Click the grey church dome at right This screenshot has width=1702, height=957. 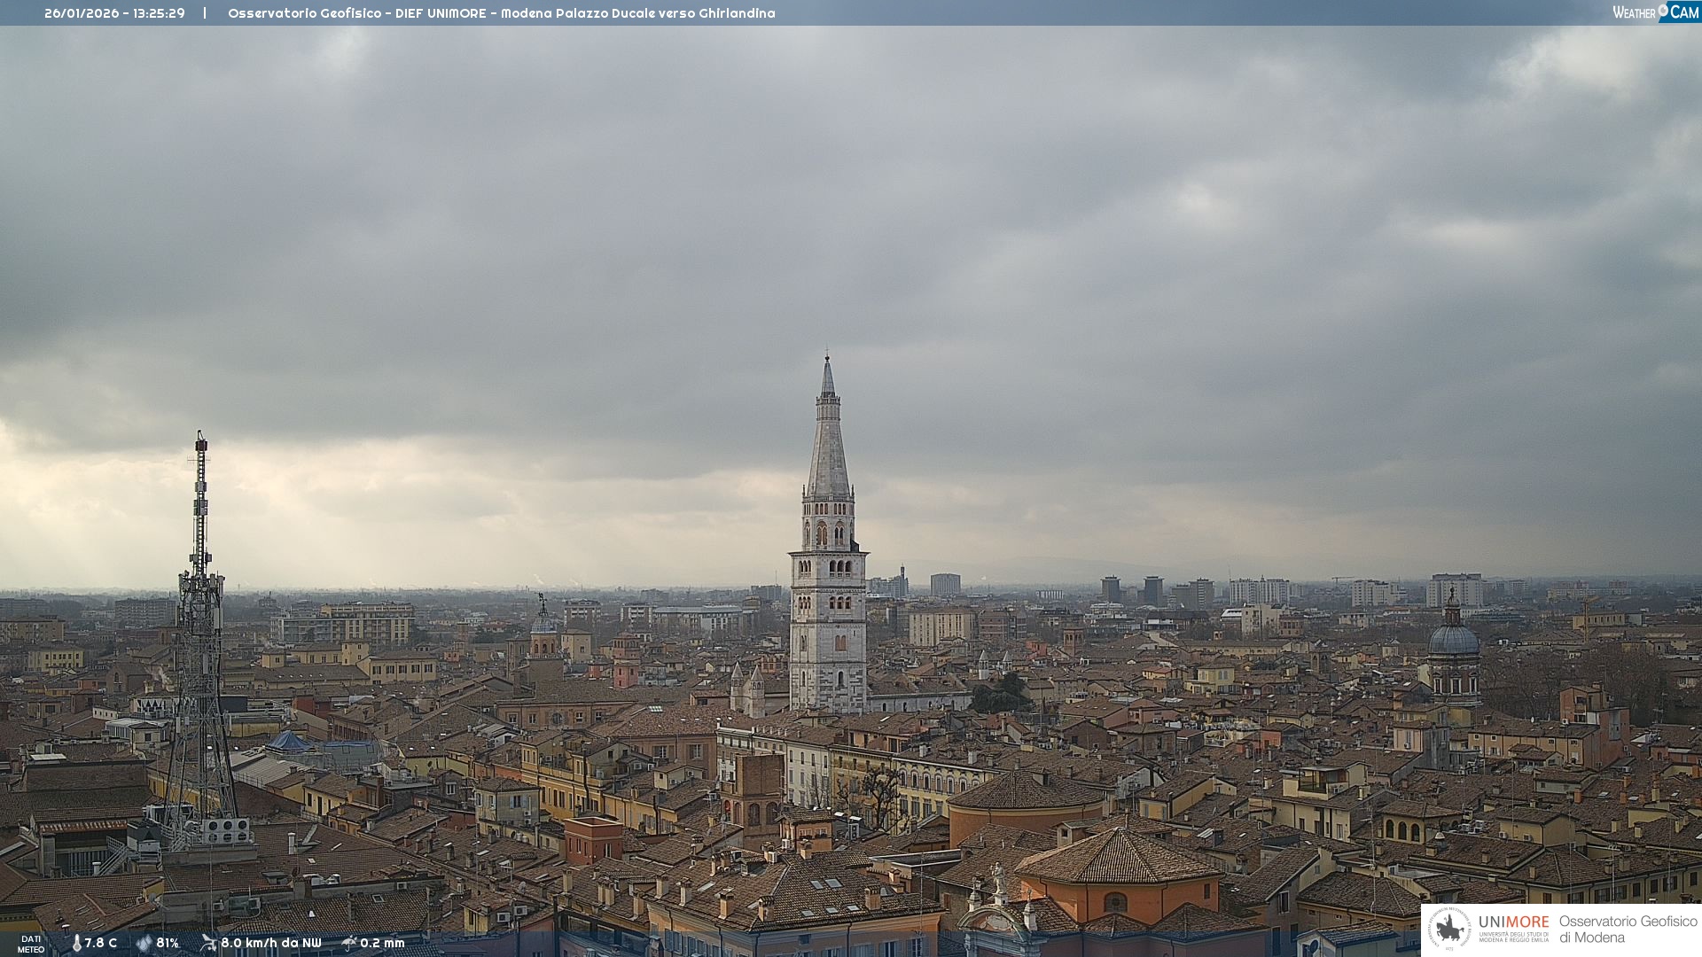pyautogui.click(x=1454, y=640)
